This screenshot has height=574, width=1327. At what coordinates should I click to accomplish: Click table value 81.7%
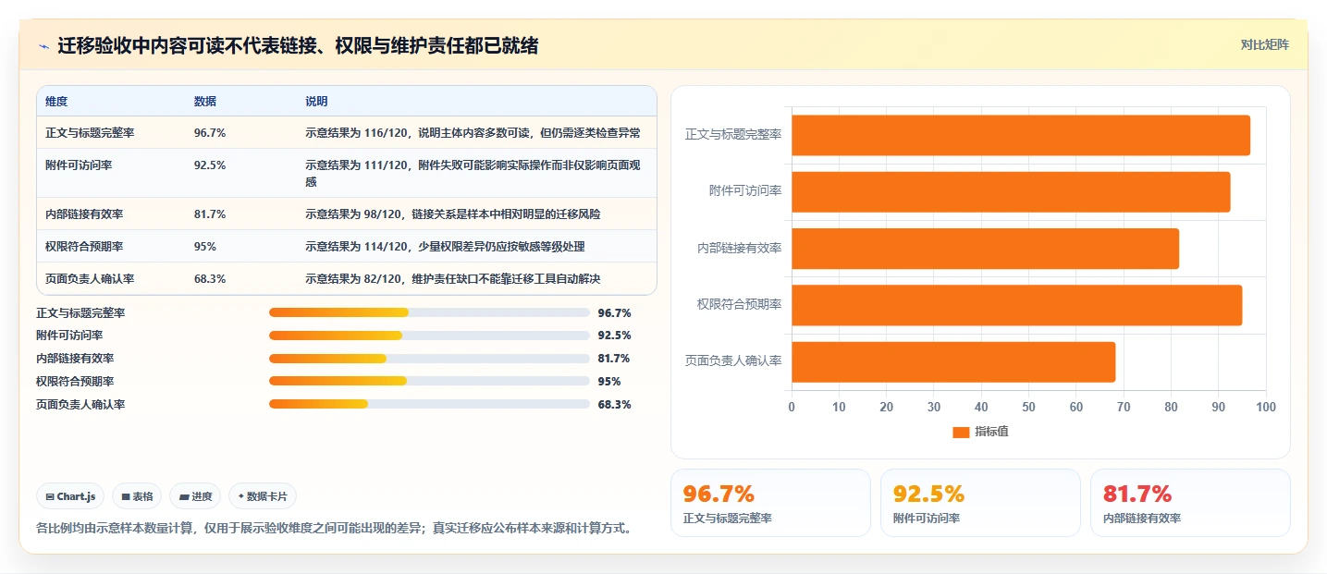coord(210,214)
